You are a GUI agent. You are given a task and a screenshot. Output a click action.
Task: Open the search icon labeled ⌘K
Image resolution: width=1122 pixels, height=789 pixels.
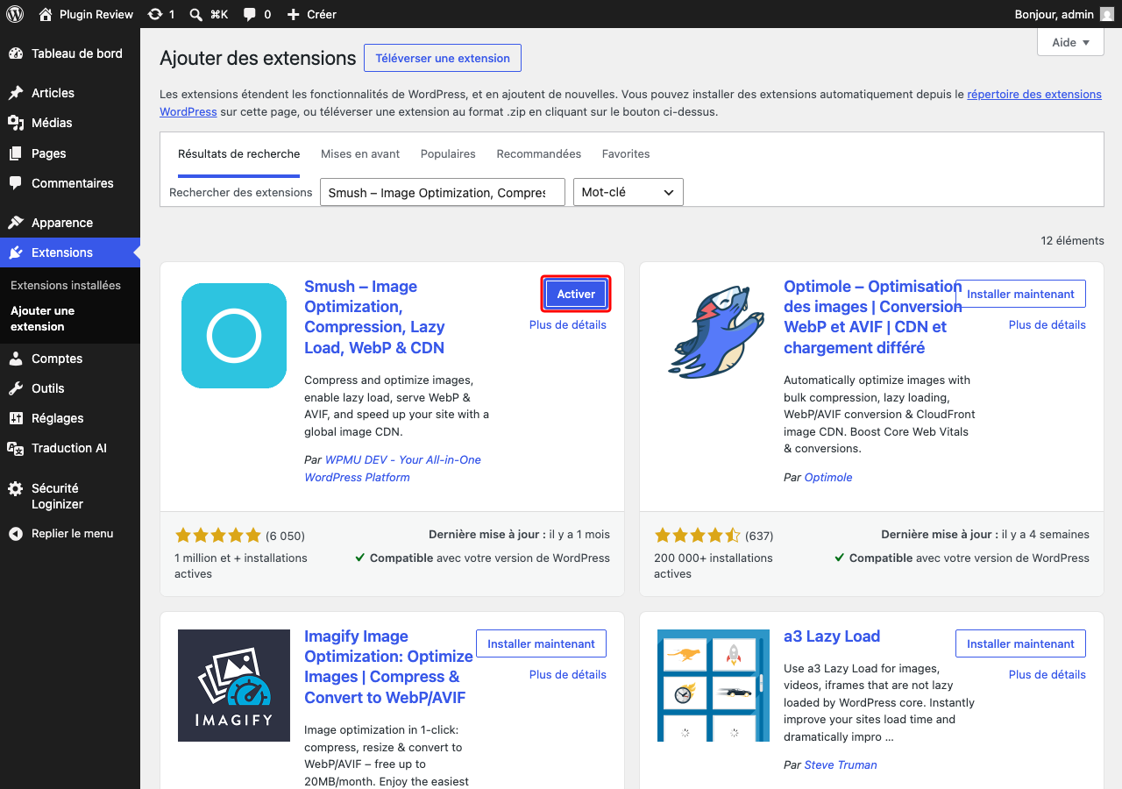(196, 14)
